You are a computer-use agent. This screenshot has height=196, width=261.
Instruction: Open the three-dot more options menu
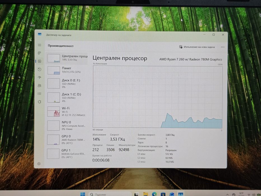coord(223,47)
